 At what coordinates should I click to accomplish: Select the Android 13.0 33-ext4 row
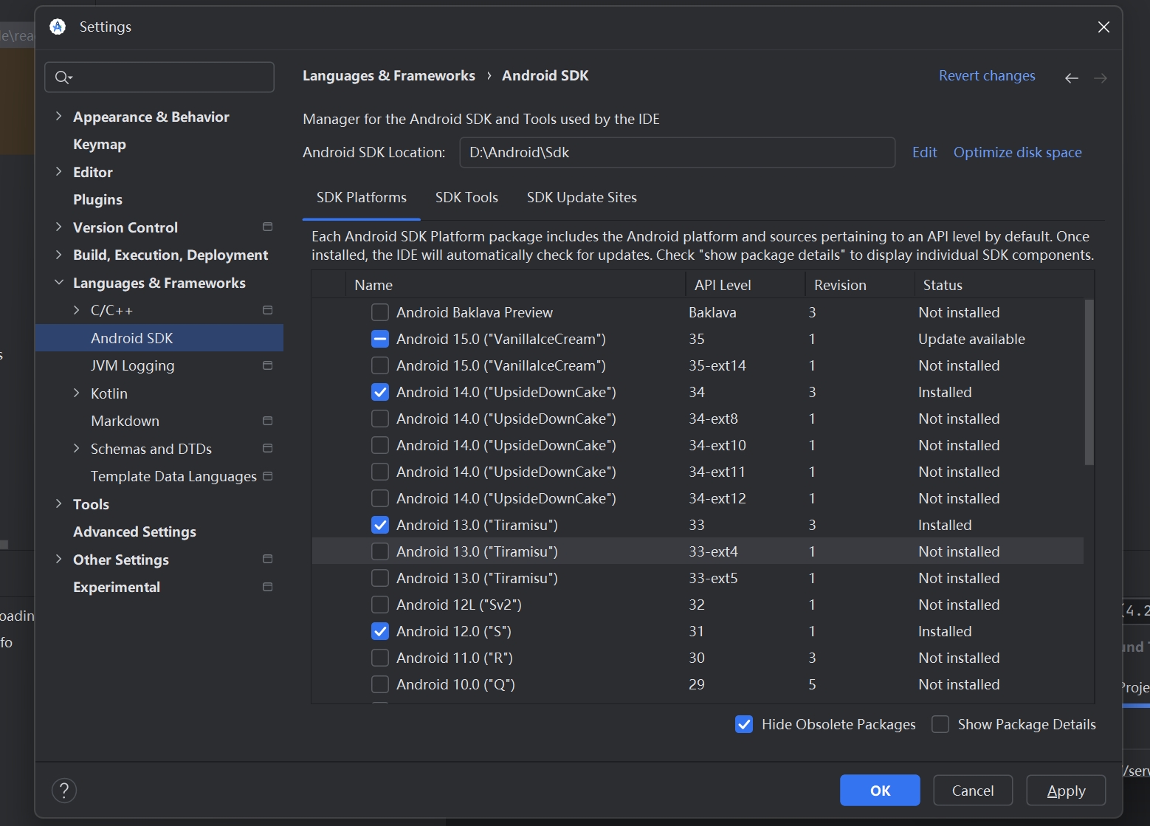pyautogui.click(x=698, y=551)
